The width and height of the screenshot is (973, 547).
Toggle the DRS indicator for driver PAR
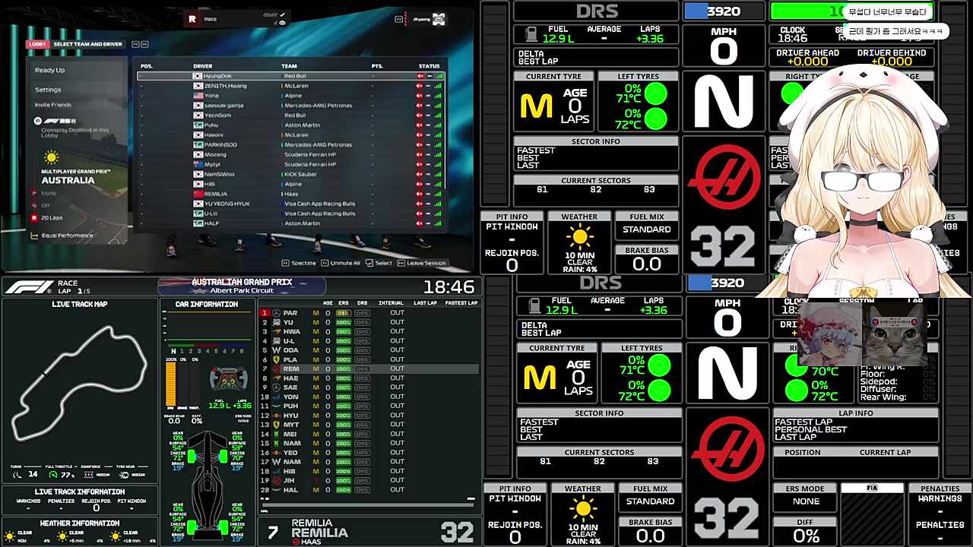(x=362, y=313)
